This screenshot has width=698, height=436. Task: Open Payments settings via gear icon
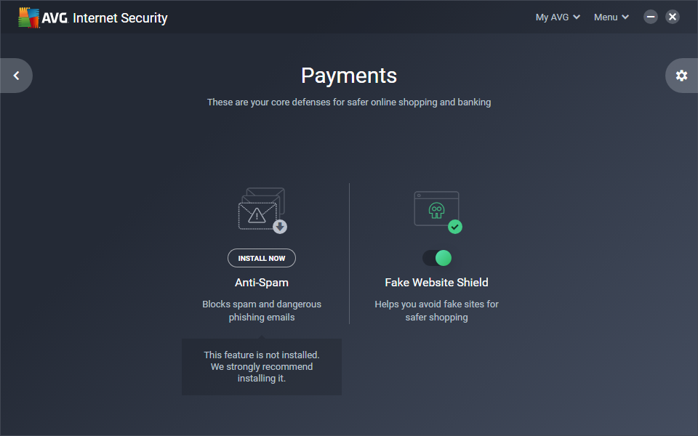[x=681, y=76]
